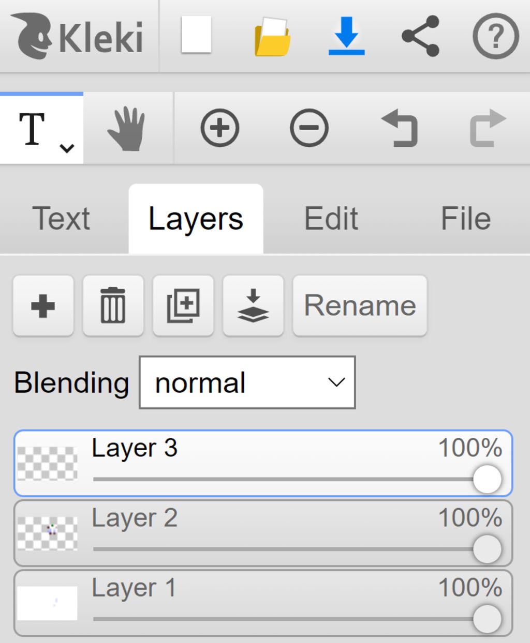Image resolution: width=530 pixels, height=643 pixels.
Task: Delete the selected layer using trash icon
Action: coord(113,305)
